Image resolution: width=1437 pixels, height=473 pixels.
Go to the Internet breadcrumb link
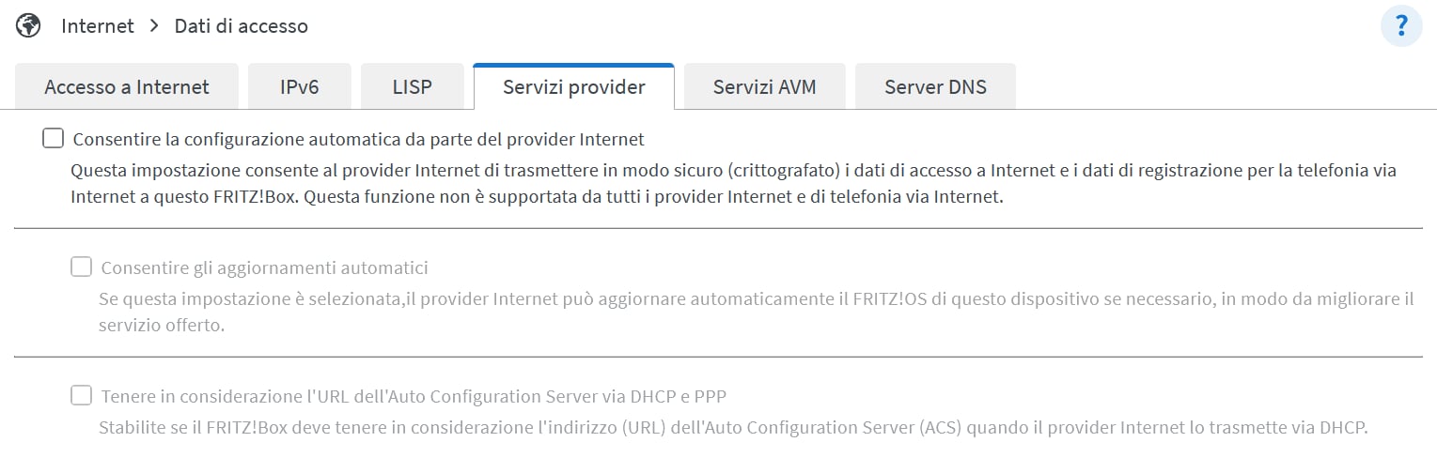[x=98, y=26]
